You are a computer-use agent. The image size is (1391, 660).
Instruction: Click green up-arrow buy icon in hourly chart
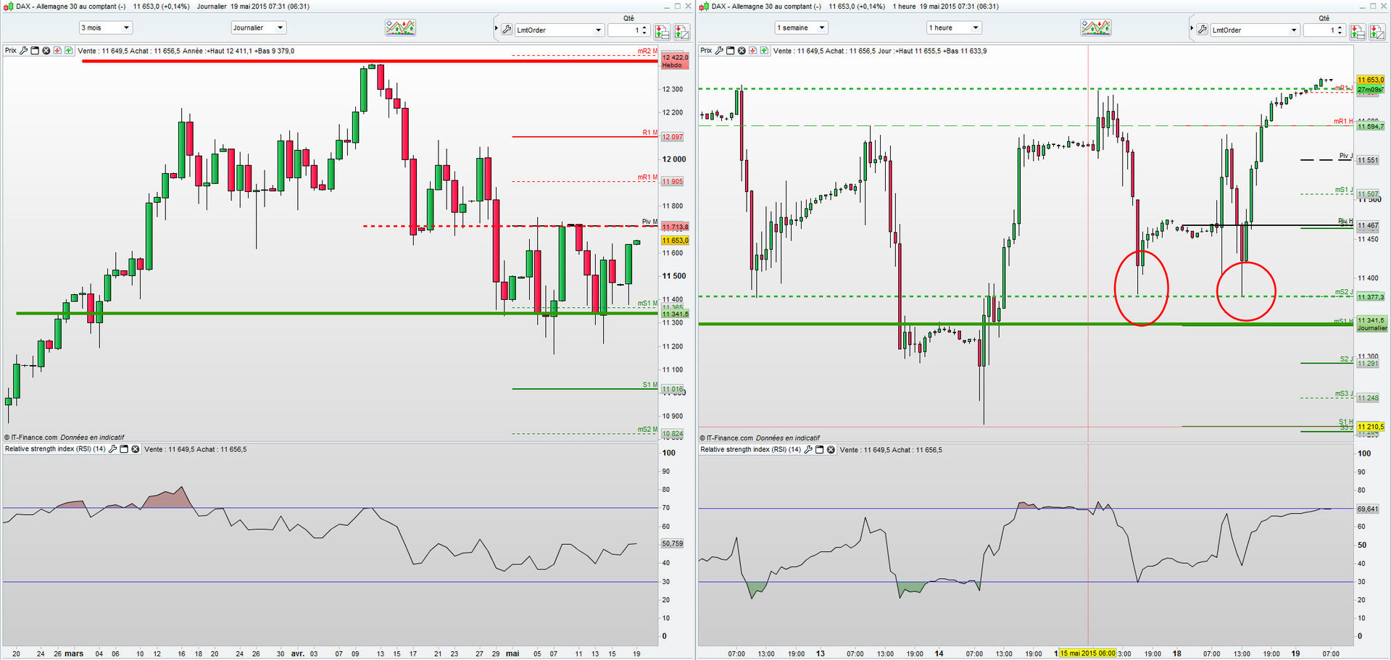pyautogui.click(x=764, y=51)
